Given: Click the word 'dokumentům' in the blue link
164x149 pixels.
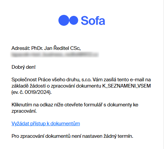Looking at the screenshot, I should click(65, 124).
